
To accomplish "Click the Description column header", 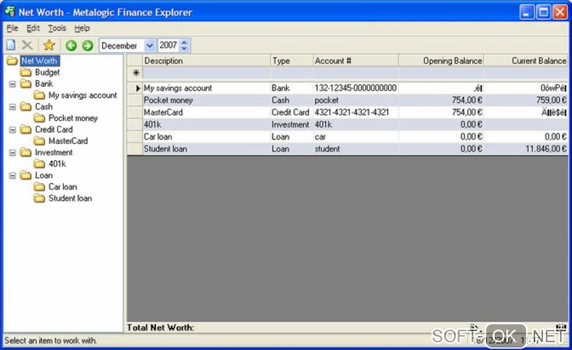I will pos(206,61).
